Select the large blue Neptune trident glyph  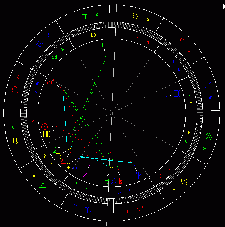[x=139, y=175]
